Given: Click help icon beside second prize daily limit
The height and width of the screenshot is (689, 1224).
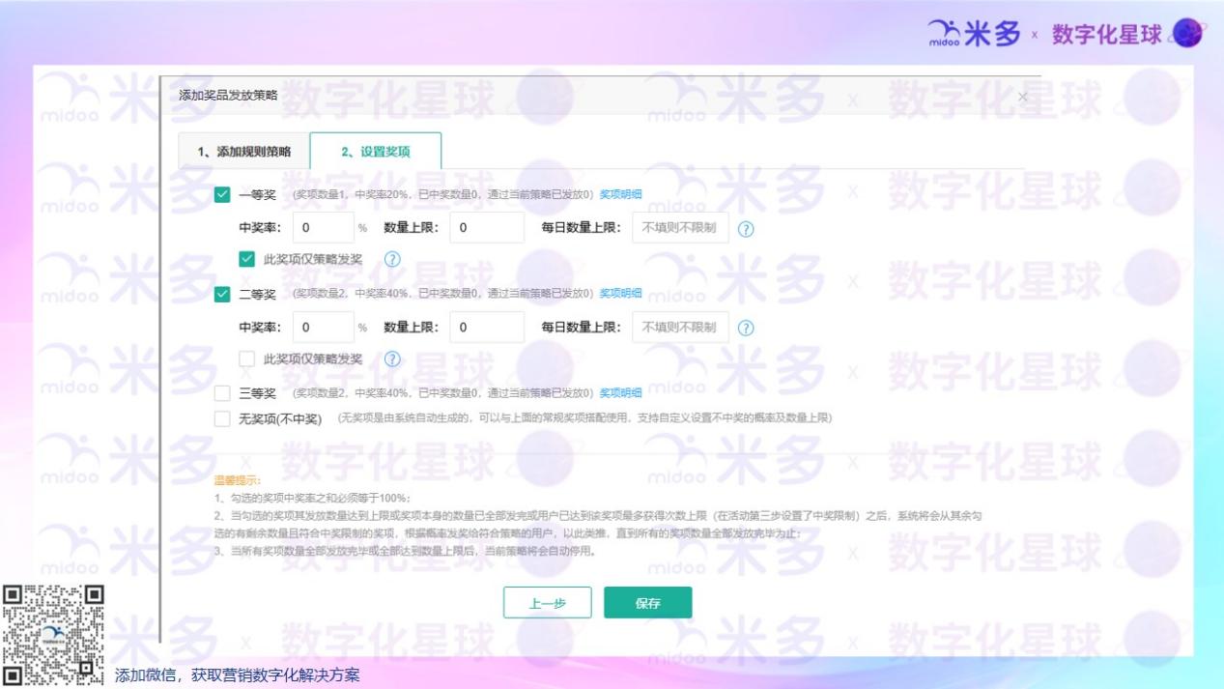Looking at the screenshot, I should pyautogui.click(x=745, y=328).
